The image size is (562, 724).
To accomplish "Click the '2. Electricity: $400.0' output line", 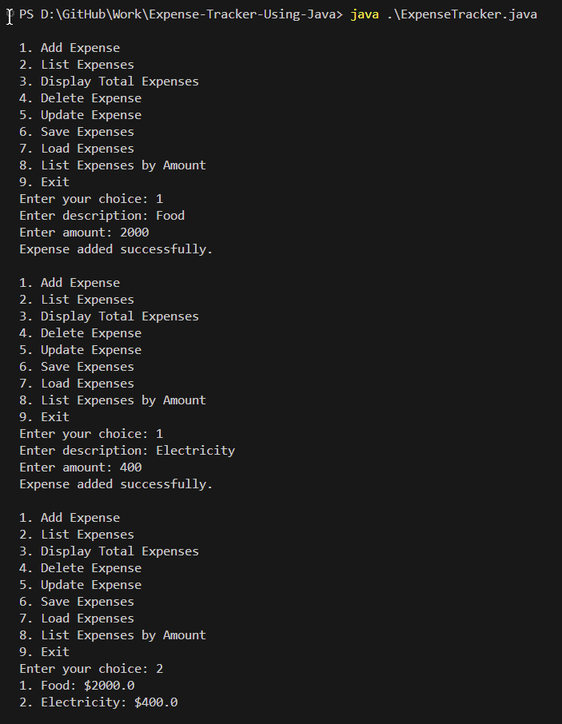I will click(98, 702).
